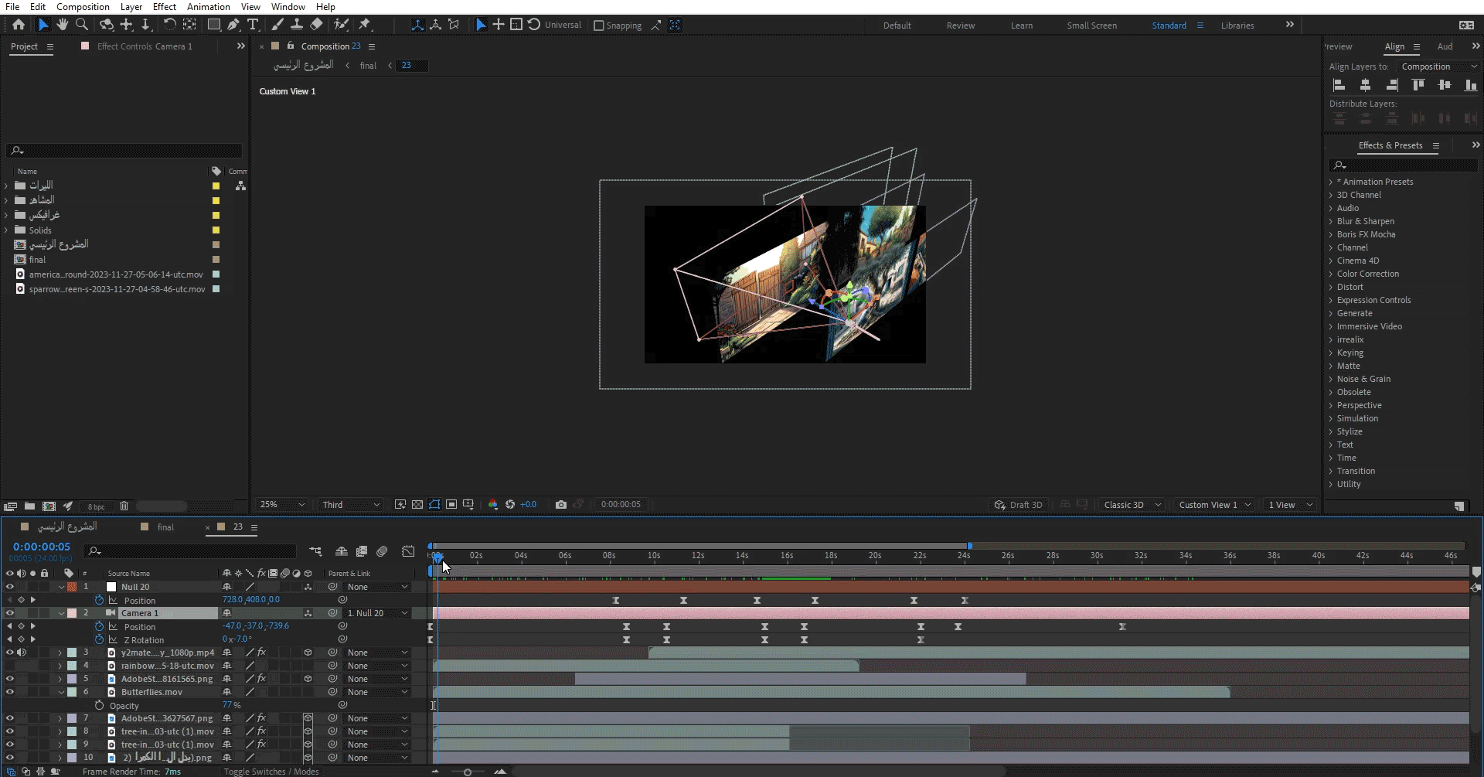Click the Frame Blending timeline icon
1484x777 pixels.
pyautogui.click(x=361, y=551)
